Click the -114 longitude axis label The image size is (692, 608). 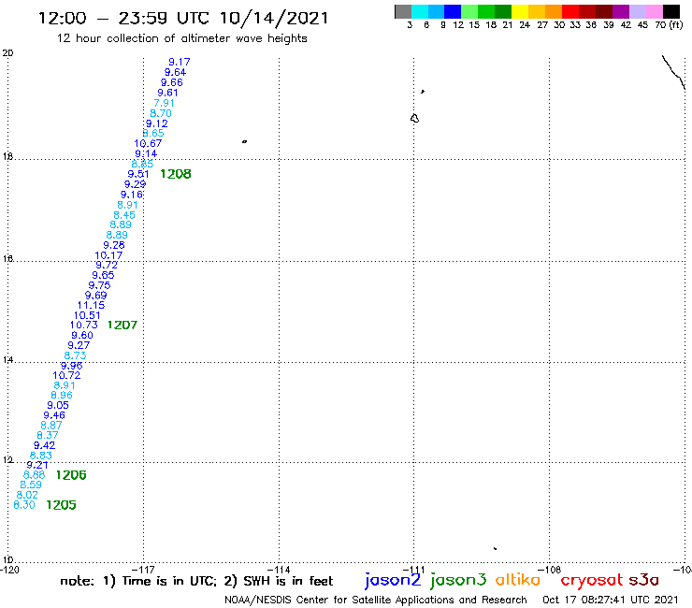[279, 570]
